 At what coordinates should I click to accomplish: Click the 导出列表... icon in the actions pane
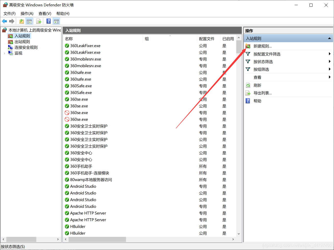click(x=248, y=93)
